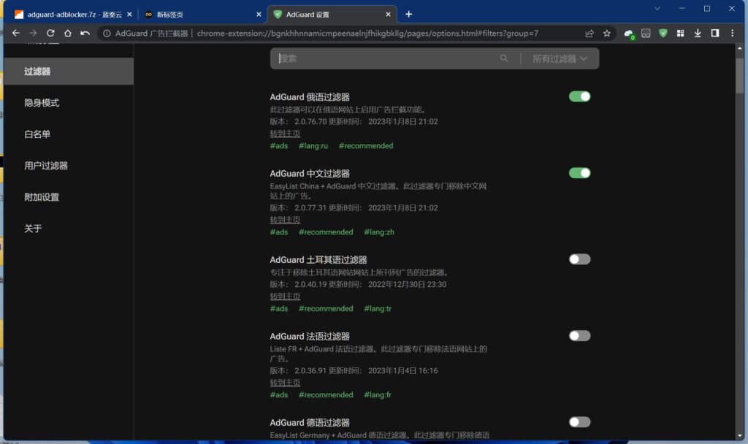Disable the AdGuard 俄语过滤器 toggle
Viewport: 748px width, 444px height.
[579, 96]
